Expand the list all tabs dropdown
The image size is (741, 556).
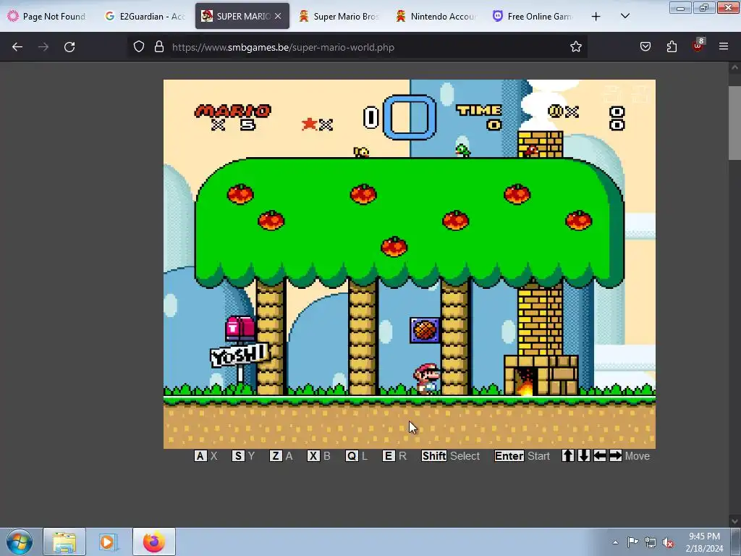624,16
